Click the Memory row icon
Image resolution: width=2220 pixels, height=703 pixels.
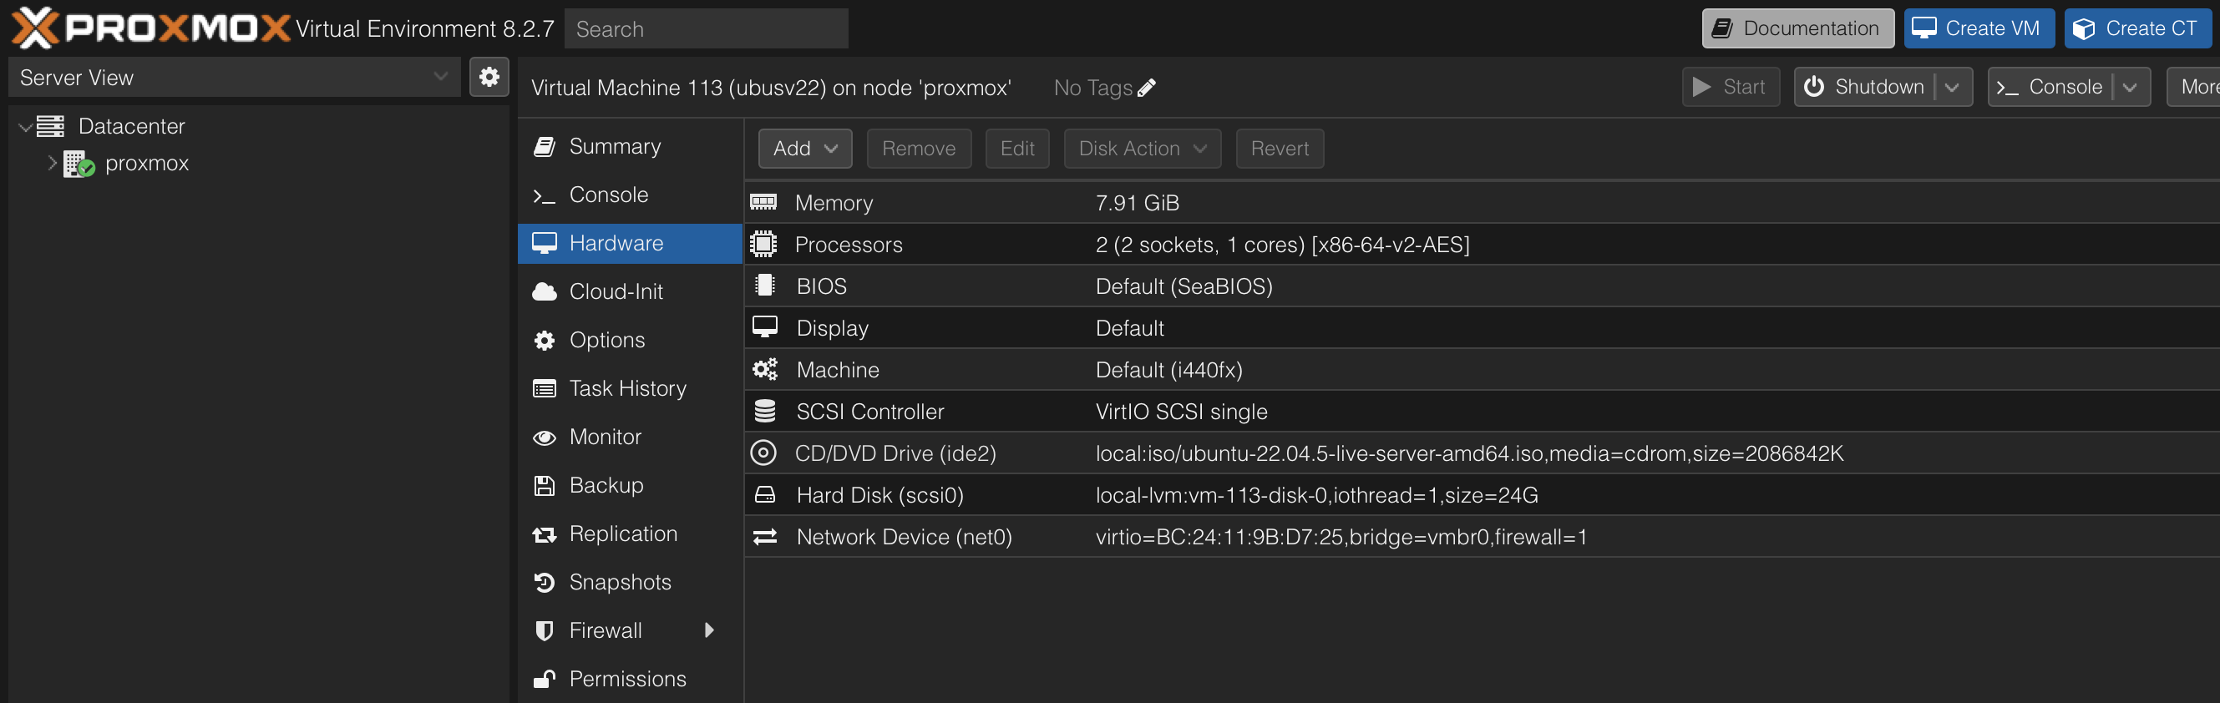click(763, 202)
